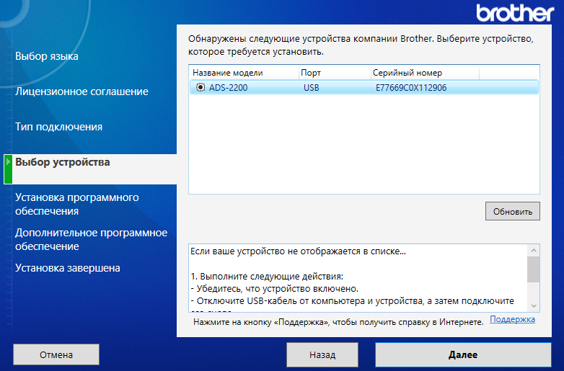Click the Название модели column header

(x=244, y=73)
